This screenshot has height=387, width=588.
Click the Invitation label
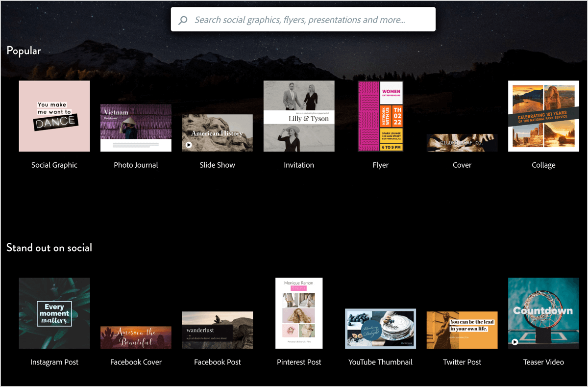(299, 165)
